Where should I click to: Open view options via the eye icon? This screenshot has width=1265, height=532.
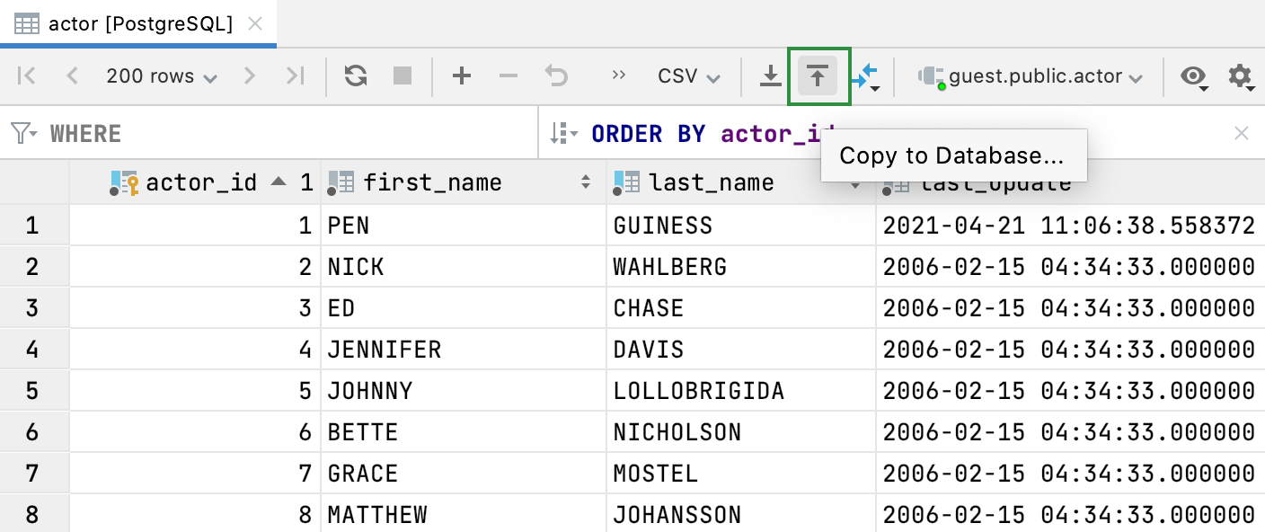click(x=1193, y=76)
